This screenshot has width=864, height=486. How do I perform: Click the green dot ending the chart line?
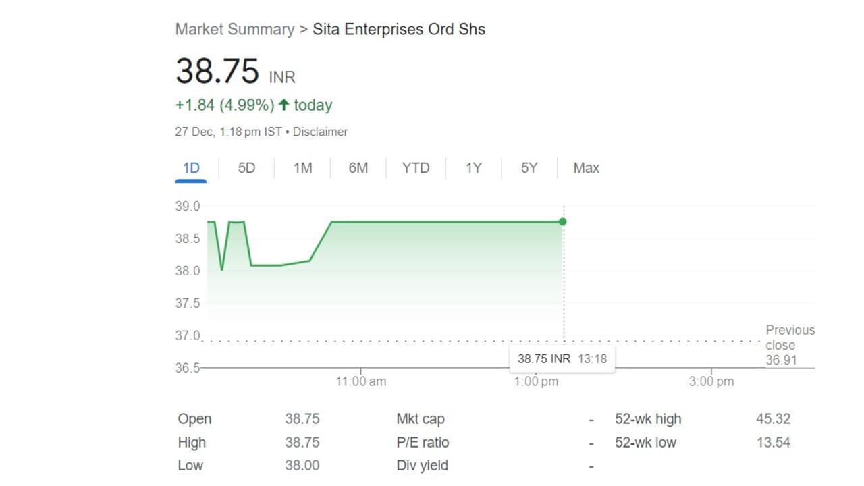563,221
